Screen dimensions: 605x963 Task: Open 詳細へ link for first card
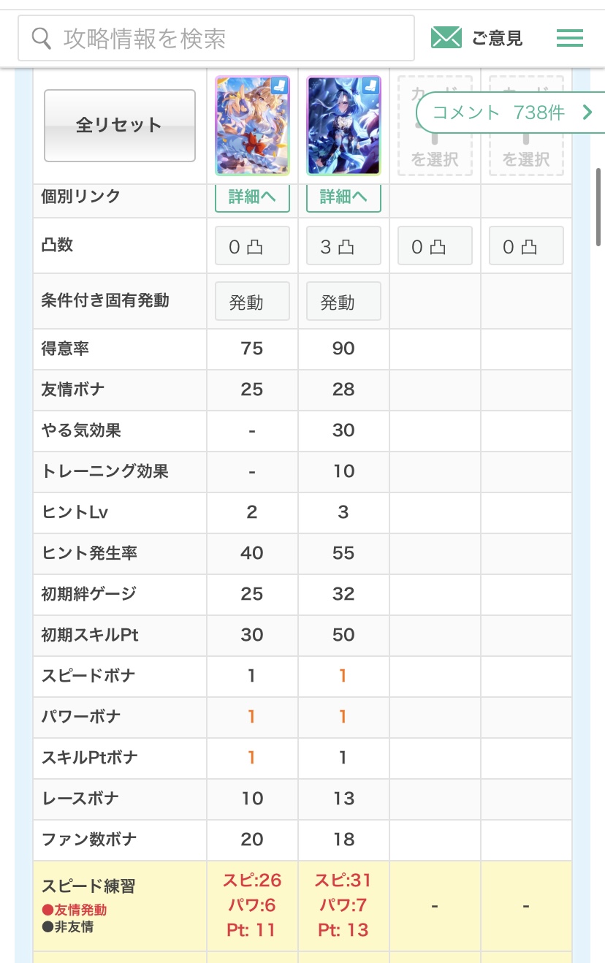pos(252,198)
